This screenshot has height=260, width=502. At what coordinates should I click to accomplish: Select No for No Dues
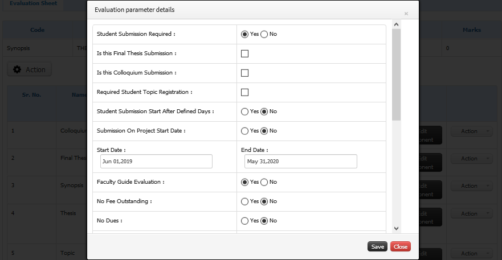[x=264, y=221]
